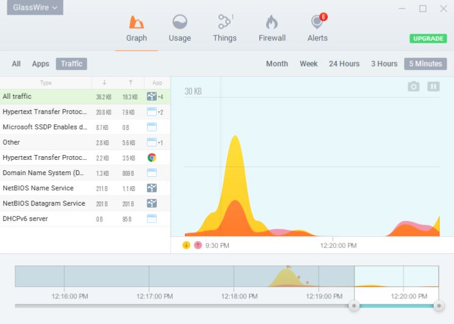Take a graph snapshot with camera icon

click(x=414, y=86)
